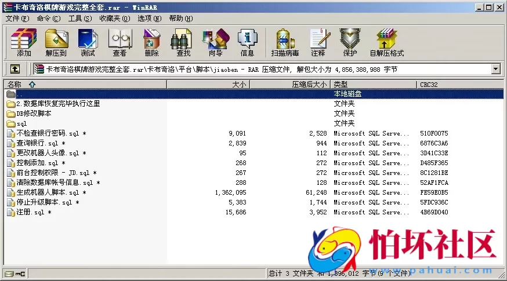The image size is (507, 281).
Task: Click the WinRAR icon in the title bar
Action: [8, 7]
